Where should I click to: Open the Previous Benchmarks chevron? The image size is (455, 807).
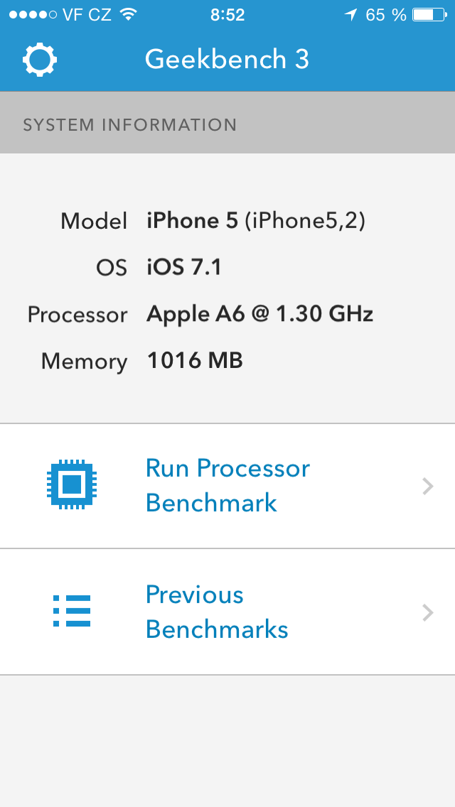tap(427, 612)
